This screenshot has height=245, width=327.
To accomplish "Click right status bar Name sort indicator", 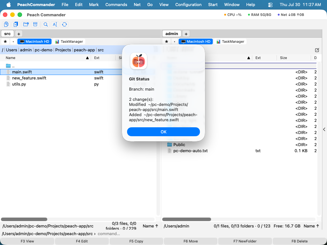I will click(311, 226).
